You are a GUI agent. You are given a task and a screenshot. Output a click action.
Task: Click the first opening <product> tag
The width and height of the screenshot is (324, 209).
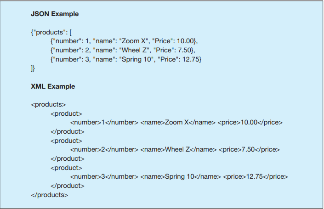click(x=66, y=113)
